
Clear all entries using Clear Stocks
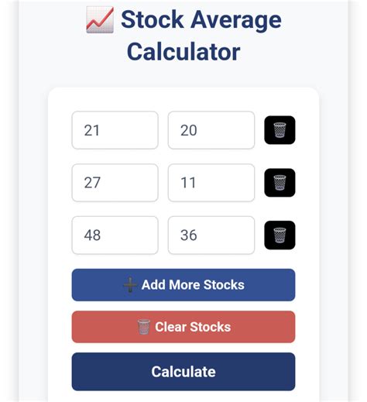(183, 327)
